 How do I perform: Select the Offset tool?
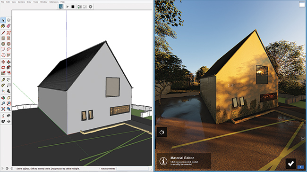9,73
